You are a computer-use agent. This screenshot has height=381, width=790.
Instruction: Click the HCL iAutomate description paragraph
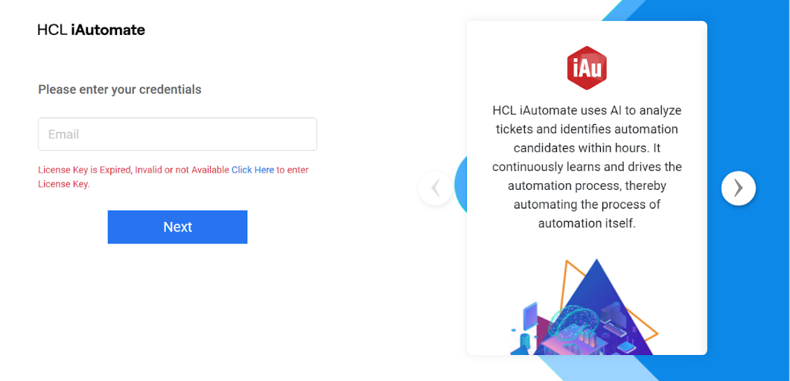pyautogui.click(x=587, y=167)
